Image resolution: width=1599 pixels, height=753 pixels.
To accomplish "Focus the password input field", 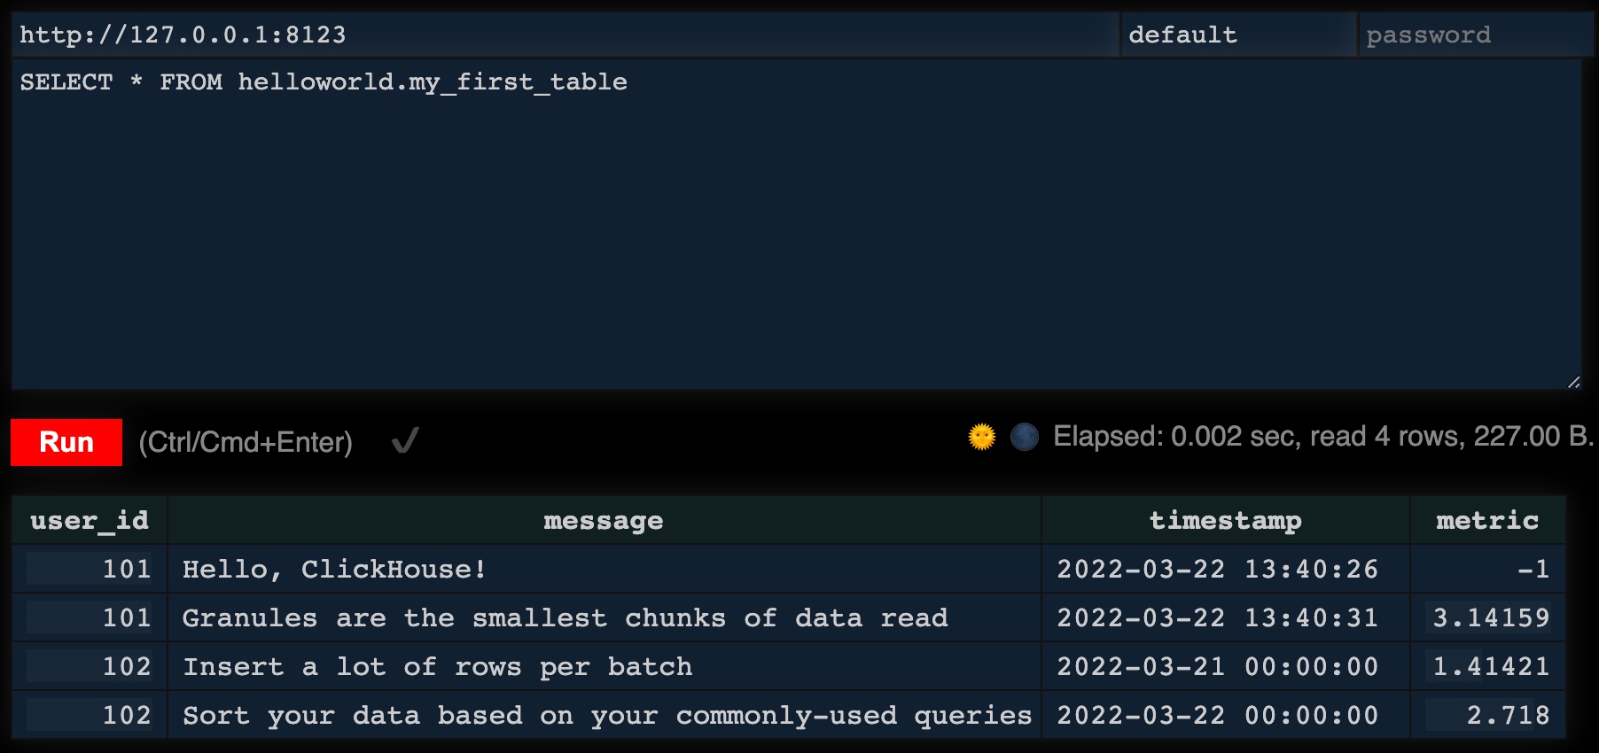I will [x=1476, y=35].
